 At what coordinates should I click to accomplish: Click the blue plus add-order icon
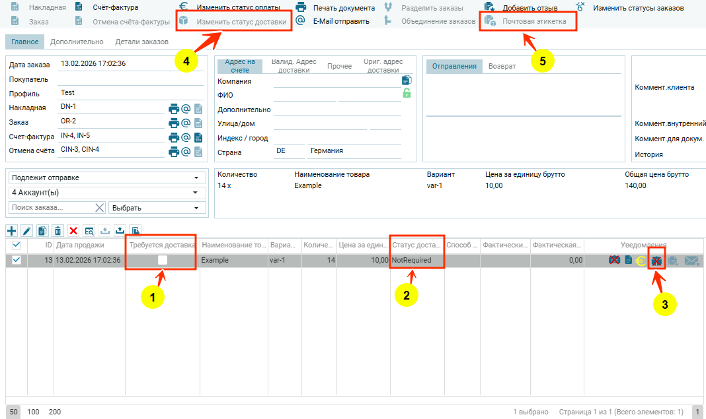(x=11, y=230)
